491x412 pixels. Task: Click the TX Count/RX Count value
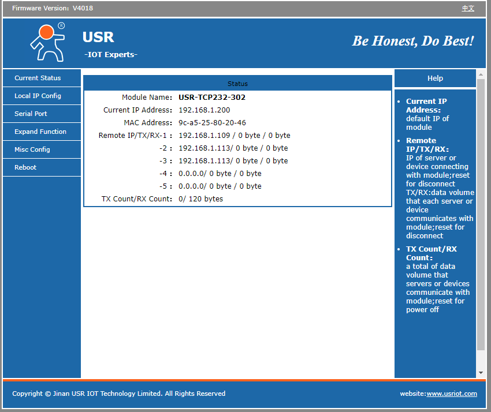coord(202,198)
